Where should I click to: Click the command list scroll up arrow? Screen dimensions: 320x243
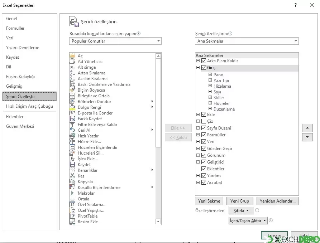[x=158, y=56]
